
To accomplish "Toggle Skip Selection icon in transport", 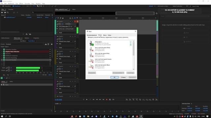I will coord(113,100).
